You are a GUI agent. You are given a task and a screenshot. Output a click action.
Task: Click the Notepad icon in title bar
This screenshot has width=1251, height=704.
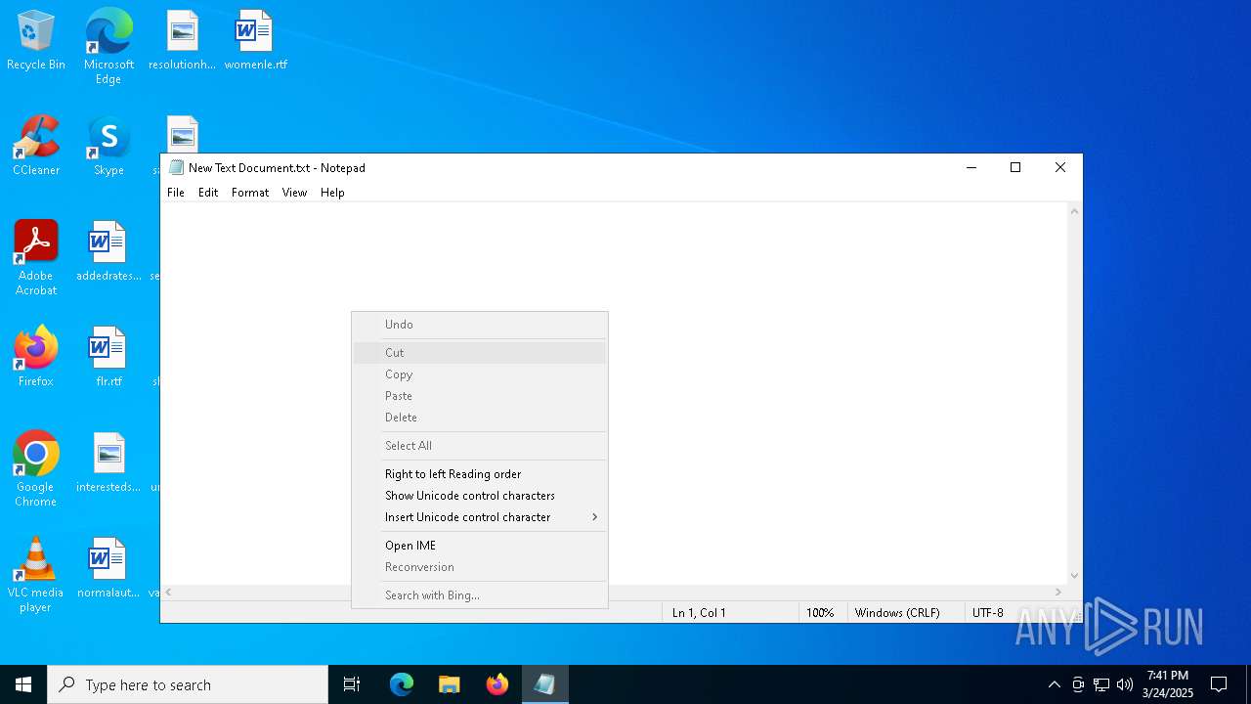click(x=176, y=167)
